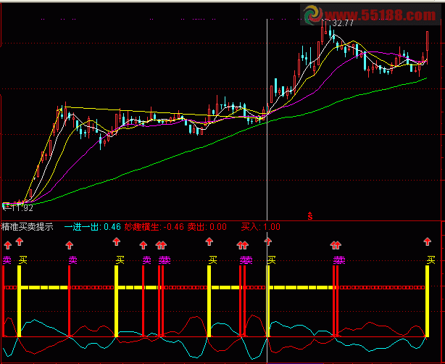This screenshot has height=364, width=445.
Task: Click the rightmost yellow 买 label
Action: pos(431,260)
